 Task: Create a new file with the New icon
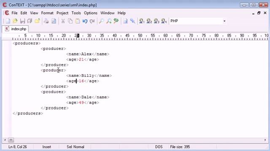point(8,21)
